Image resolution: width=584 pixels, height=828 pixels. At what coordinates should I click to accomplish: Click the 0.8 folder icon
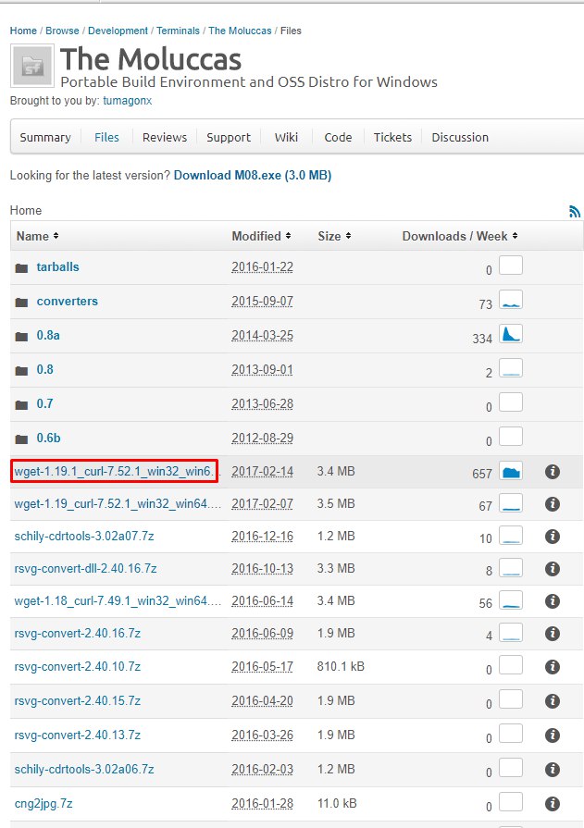click(21, 371)
